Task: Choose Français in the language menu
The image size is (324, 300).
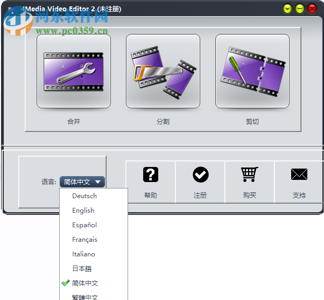Action: pos(94,240)
